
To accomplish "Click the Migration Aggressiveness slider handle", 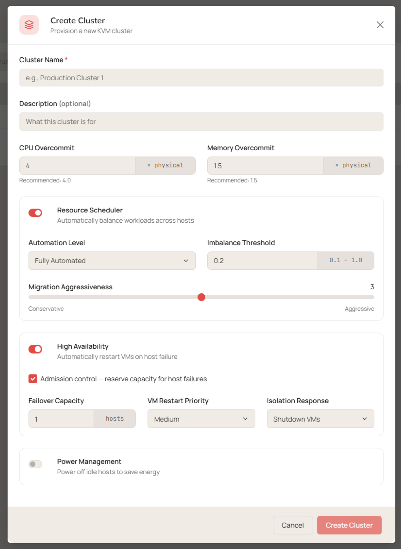I will click(x=202, y=297).
